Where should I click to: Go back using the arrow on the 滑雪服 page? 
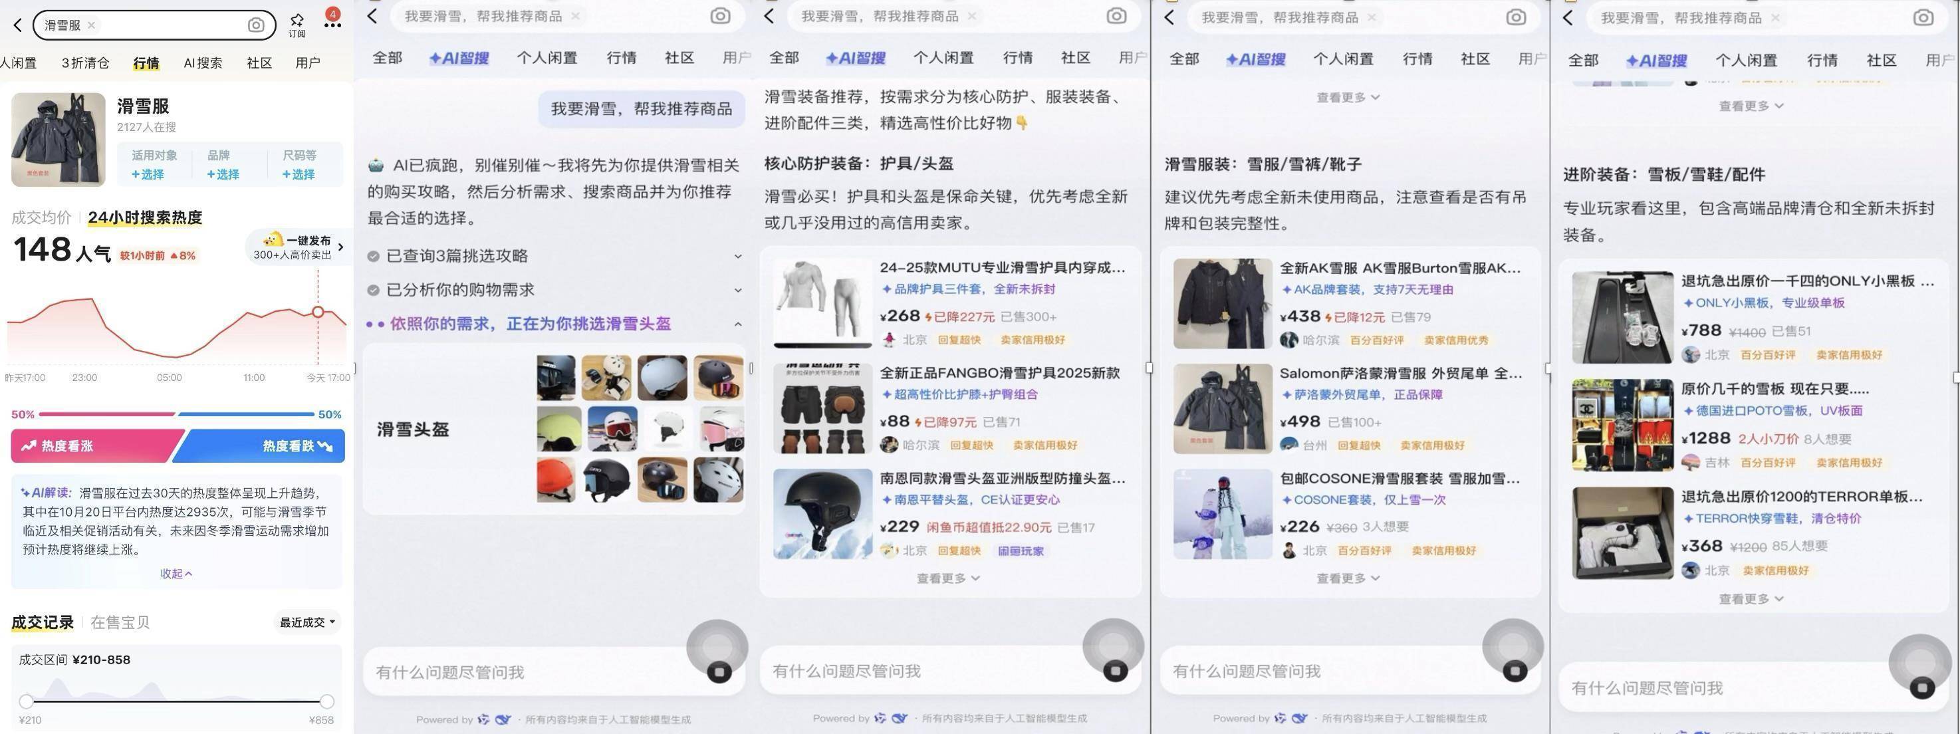point(17,25)
